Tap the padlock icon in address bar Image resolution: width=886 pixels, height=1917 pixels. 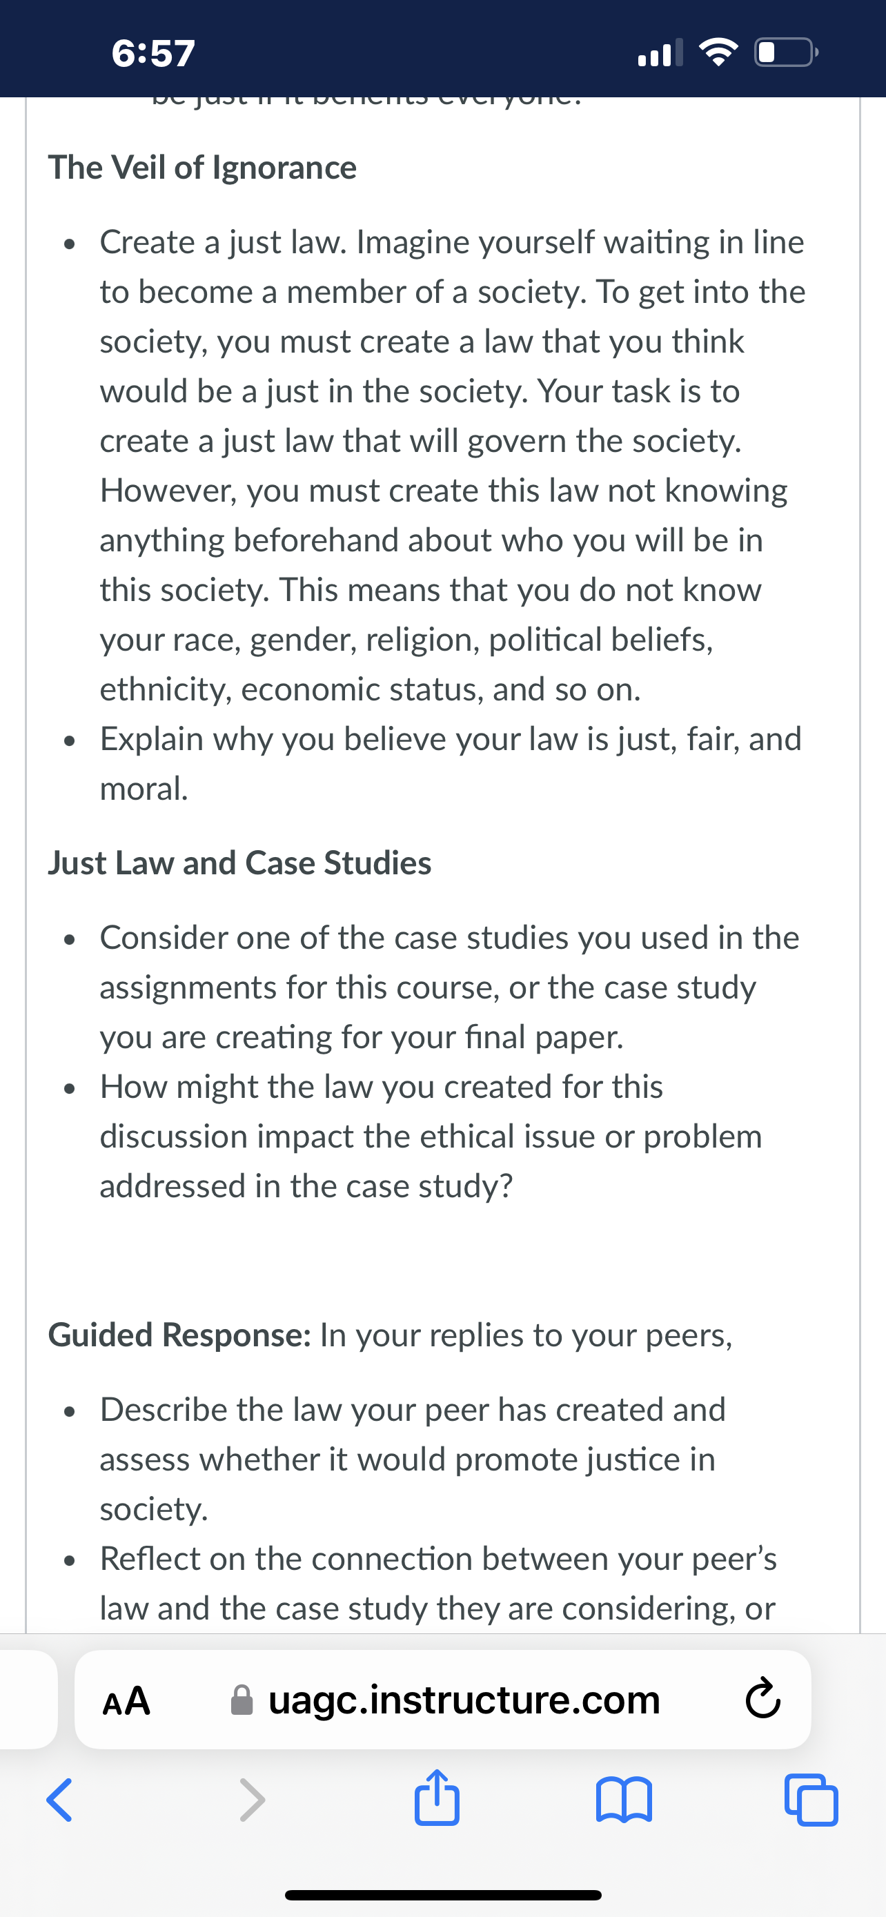(242, 1700)
